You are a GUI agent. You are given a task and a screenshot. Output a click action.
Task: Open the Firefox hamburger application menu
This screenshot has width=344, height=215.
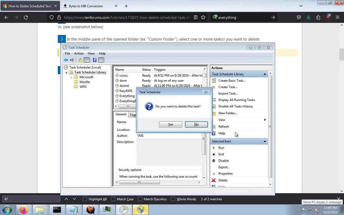(338, 17)
